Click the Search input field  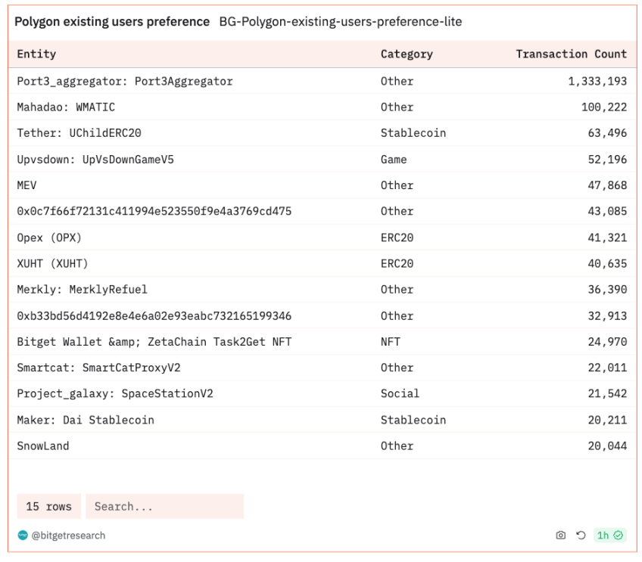164,507
